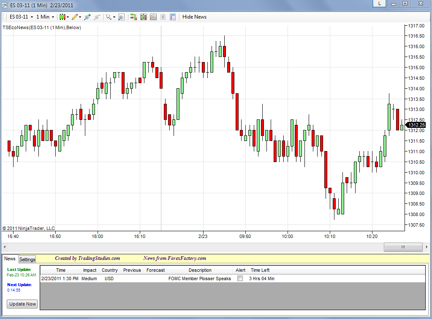Click the right arrow of horizontal scrollbar
This screenshot has width=432, height=319.
click(427, 247)
